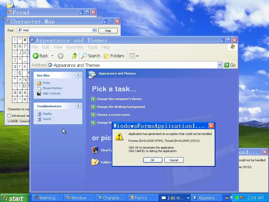Open the Tools menu
This screenshot has width=269, height=202.
(x=92, y=47)
